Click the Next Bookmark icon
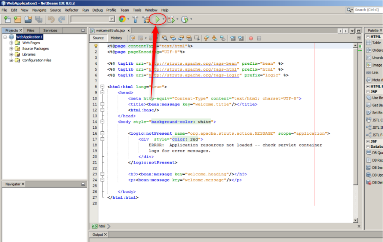 (x=214, y=38)
